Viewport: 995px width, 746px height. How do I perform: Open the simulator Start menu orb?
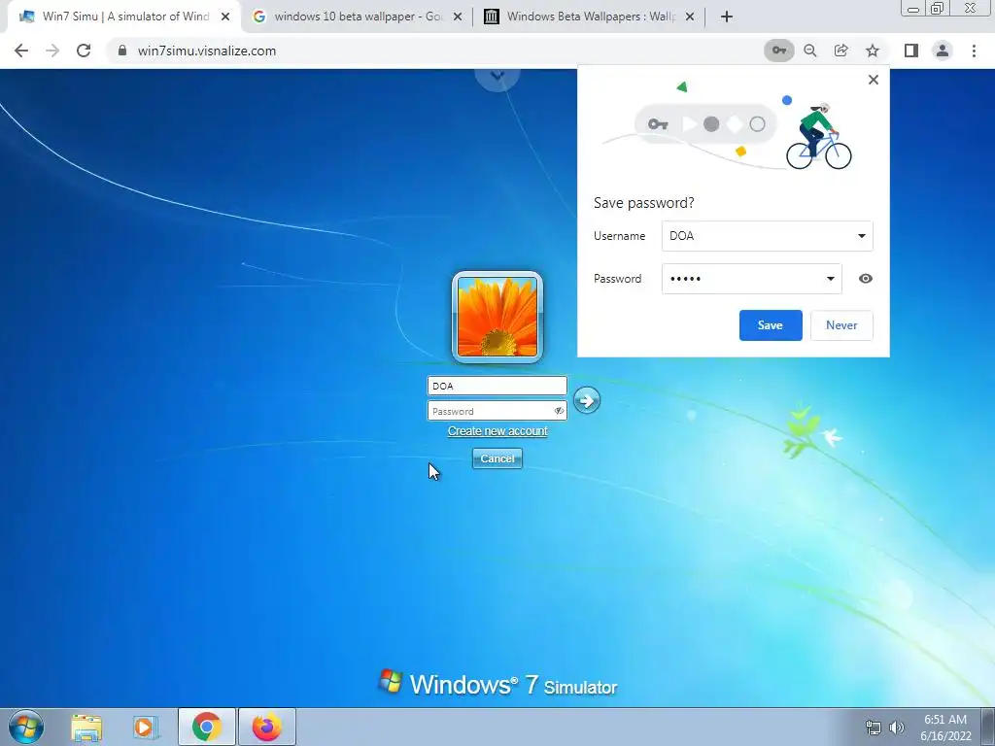pos(25,727)
